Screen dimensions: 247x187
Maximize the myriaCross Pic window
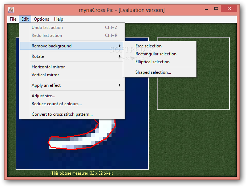(x=216, y=8)
